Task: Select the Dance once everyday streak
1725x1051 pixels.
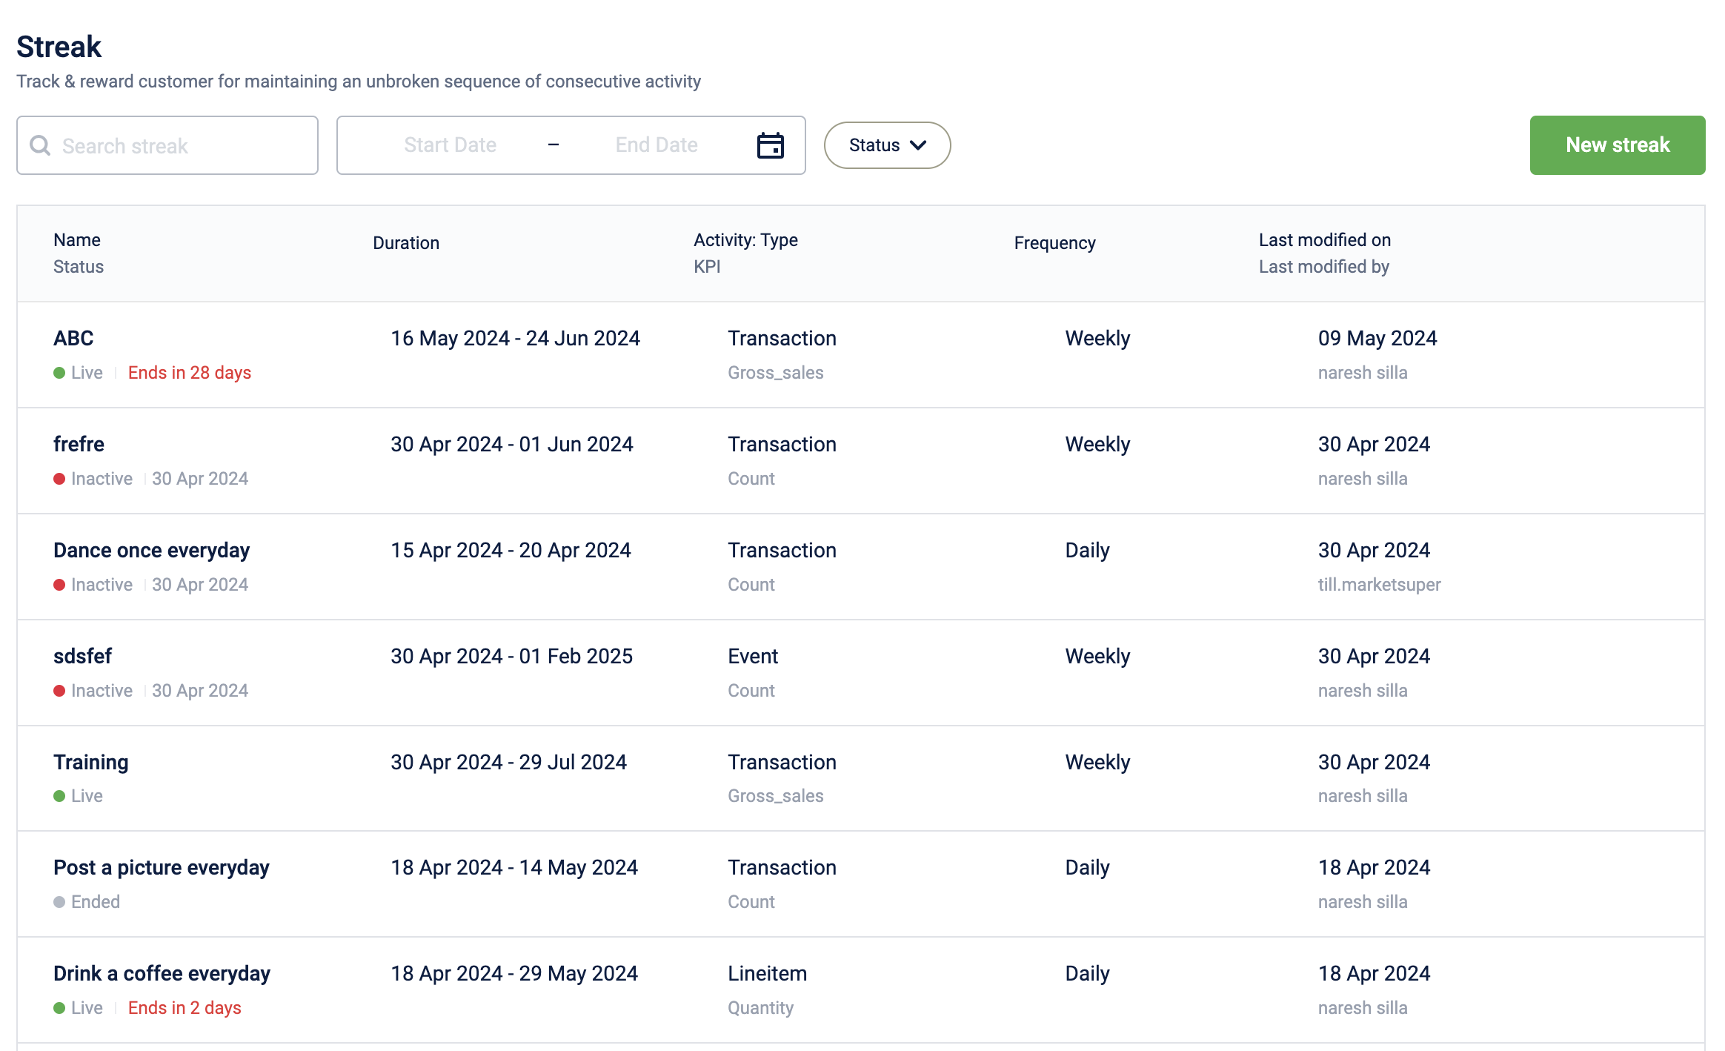Action: pos(152,550)
